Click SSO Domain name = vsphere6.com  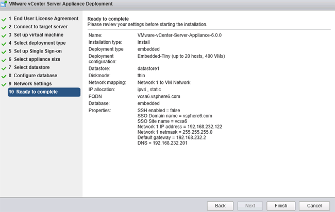click(175, 116)
